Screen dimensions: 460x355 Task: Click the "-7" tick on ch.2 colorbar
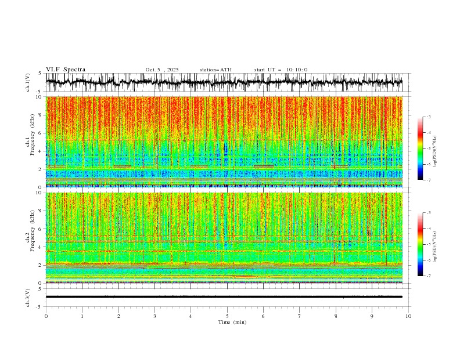pyautogui.click(x=428, y=276)
